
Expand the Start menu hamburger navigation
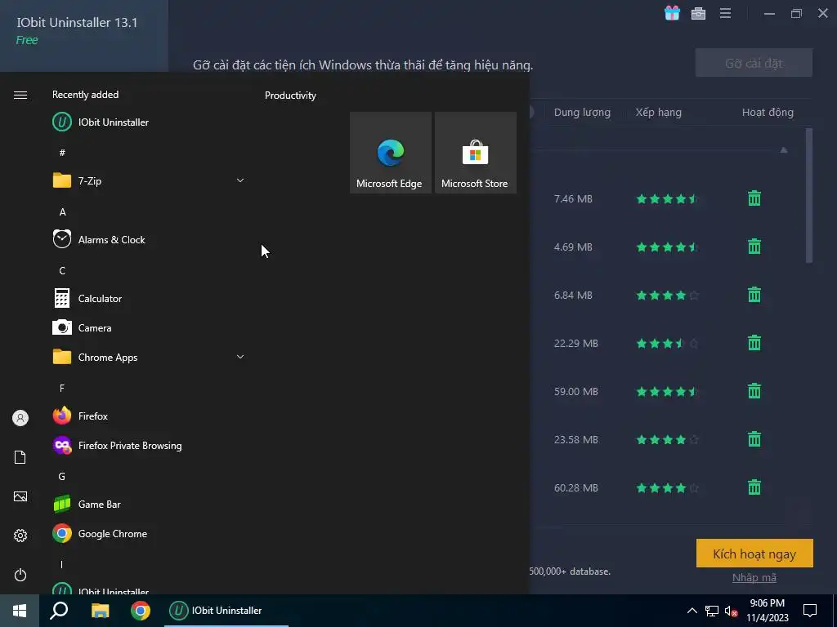(20, 95)
